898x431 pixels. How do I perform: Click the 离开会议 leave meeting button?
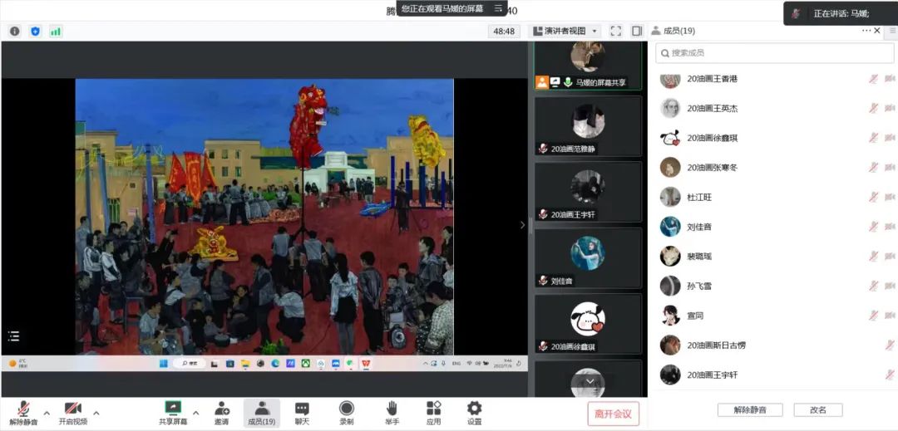pyautogui.click(x=613, y=414)
